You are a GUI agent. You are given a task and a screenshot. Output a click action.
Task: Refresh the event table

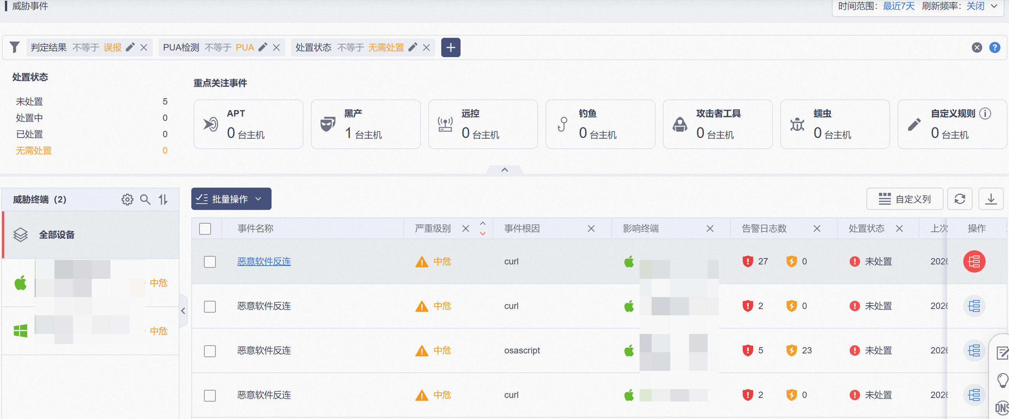click(960, 199)
